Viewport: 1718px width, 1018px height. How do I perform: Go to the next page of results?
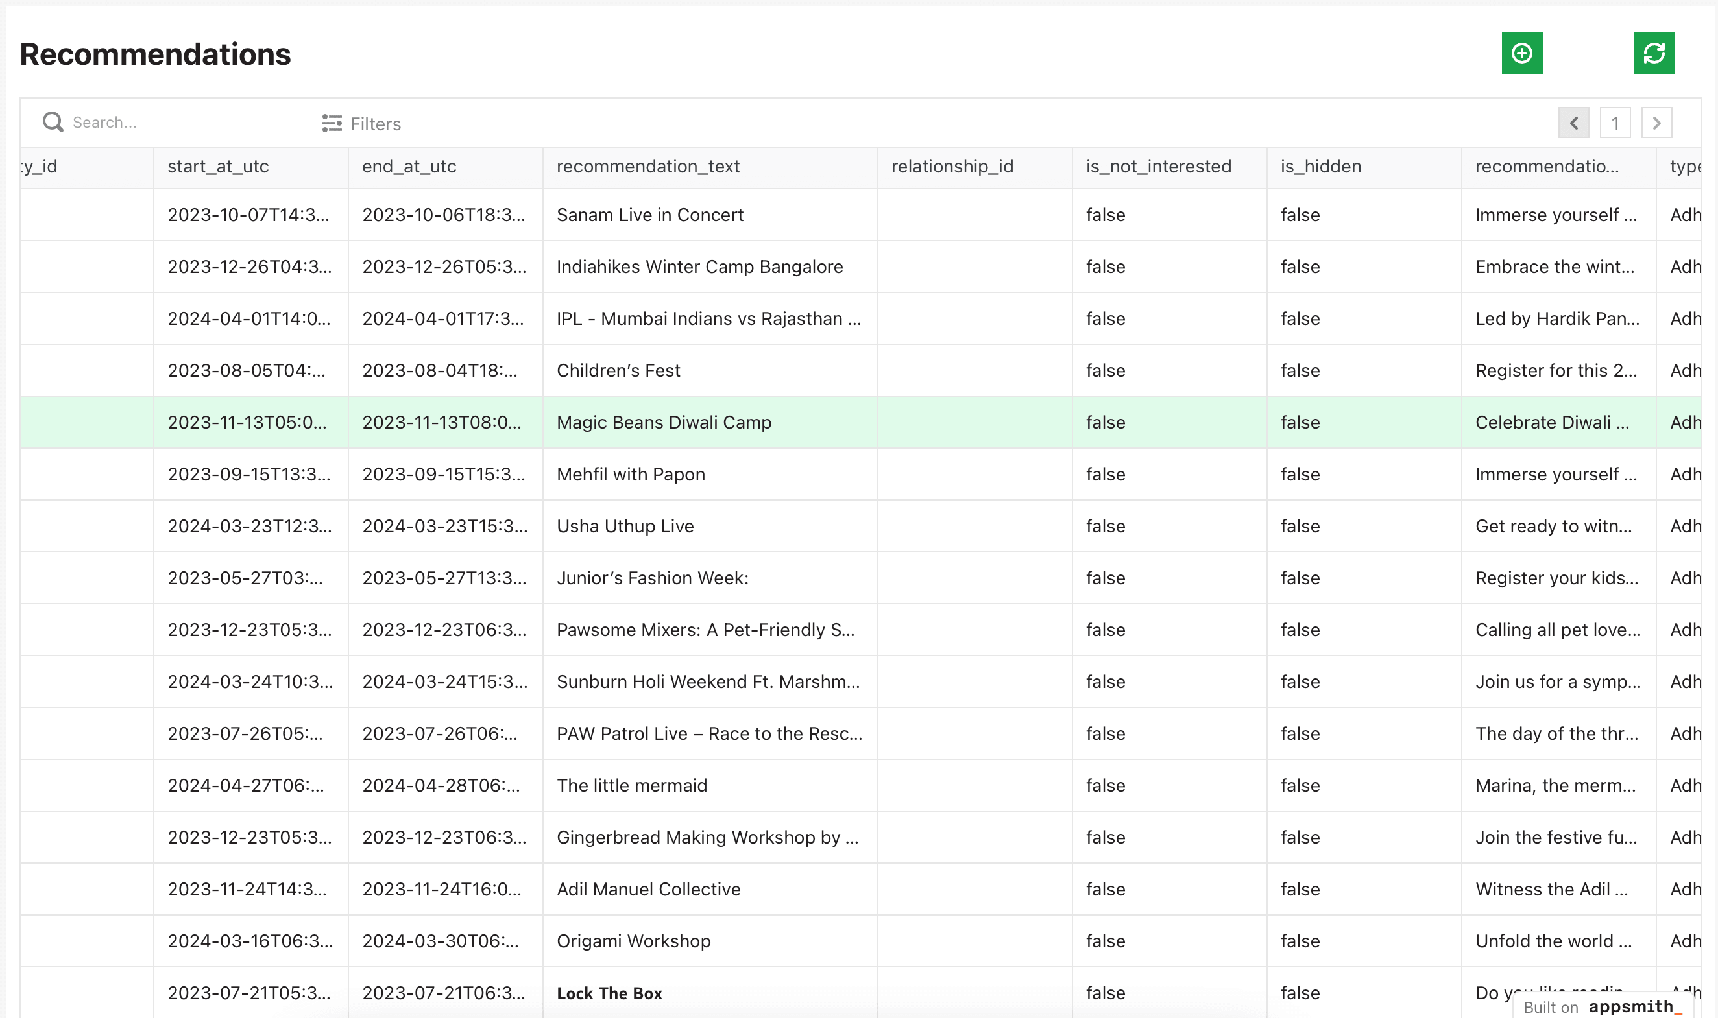pyautogui.click(x=1656, y=123)
